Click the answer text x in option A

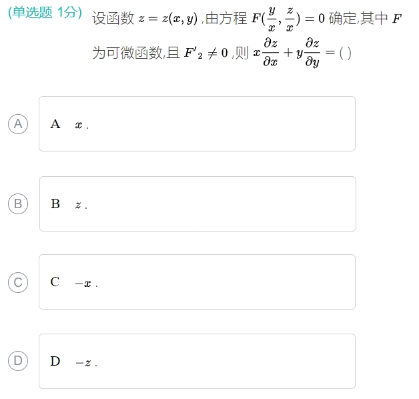pos(79,125)
